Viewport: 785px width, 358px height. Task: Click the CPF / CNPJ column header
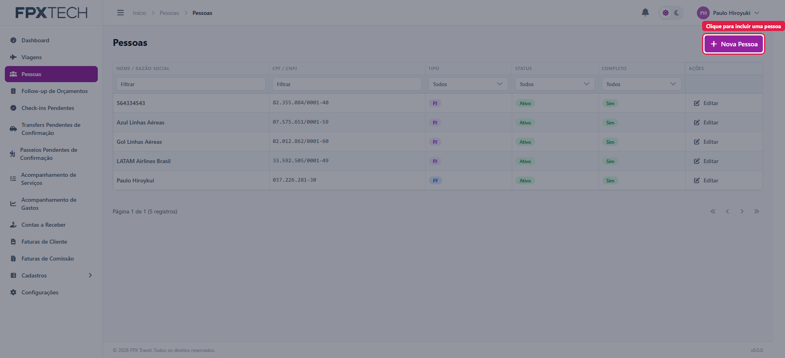pos(284,68)
